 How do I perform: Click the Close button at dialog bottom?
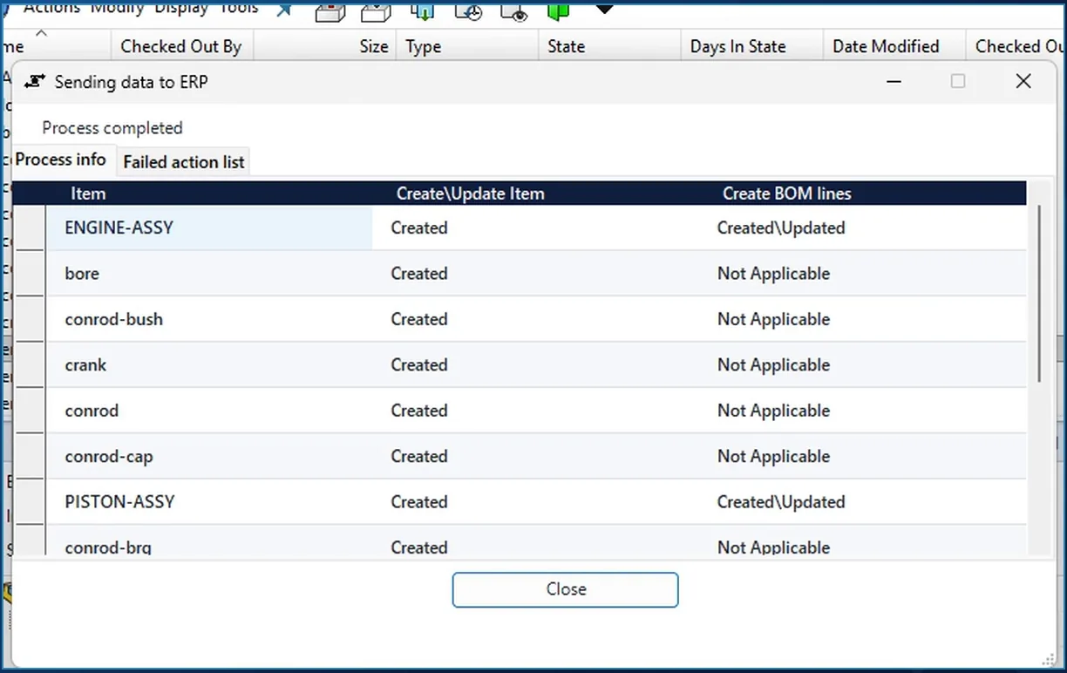click(565, 589)
